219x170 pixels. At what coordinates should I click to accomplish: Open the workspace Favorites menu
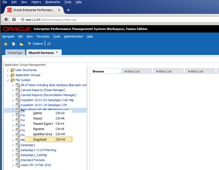coord(43,36)
